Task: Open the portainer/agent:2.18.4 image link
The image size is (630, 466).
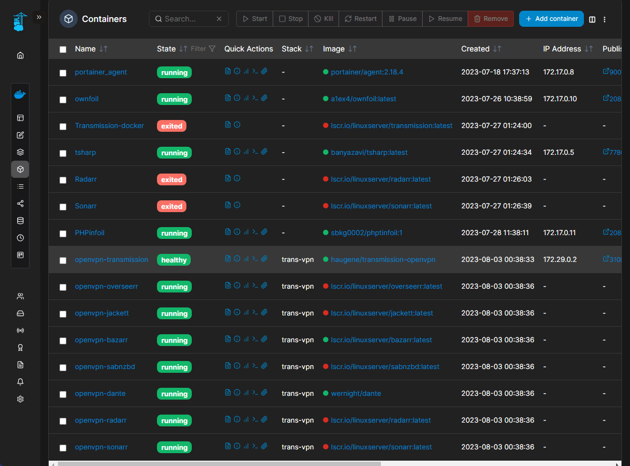Action: [367, 72]
